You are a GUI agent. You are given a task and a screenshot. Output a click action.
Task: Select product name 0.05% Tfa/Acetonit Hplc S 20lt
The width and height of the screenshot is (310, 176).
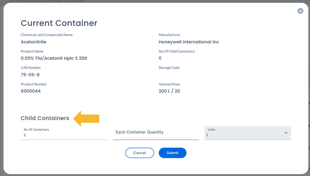tap(54, 58)
